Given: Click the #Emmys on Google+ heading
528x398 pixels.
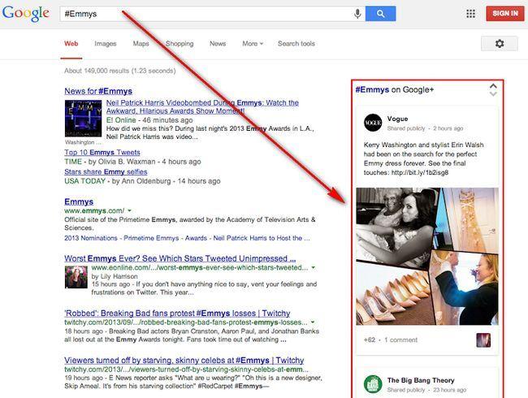Looking at the screenshot, I should tap(395, 90).
